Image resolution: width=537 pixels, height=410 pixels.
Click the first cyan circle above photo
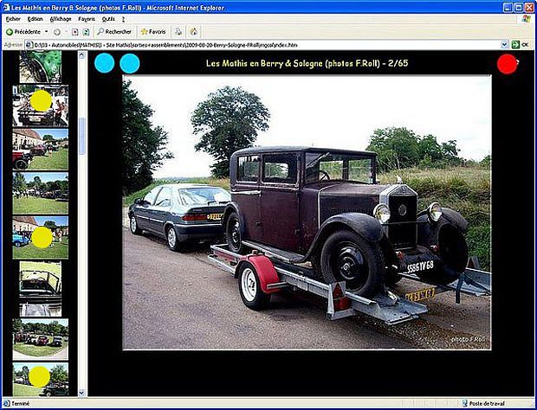[x=104, y=63]
